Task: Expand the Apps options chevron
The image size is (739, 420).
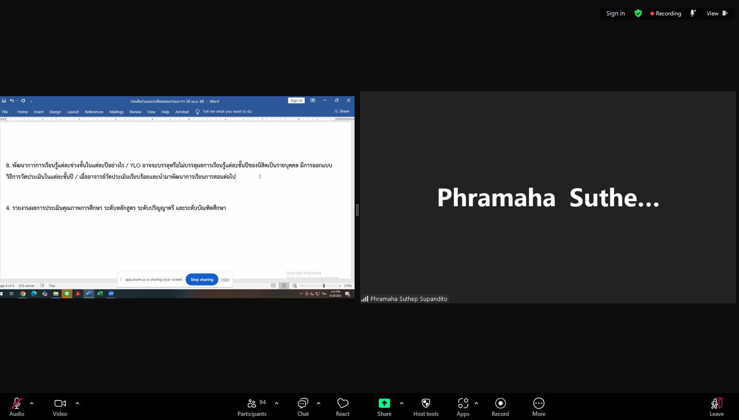Action: [476, 403]
